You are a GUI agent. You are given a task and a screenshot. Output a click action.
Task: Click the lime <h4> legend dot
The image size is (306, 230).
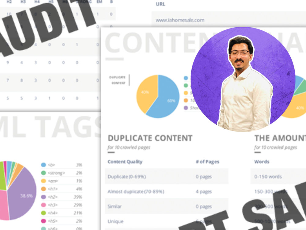pyautogui.click(x=43, y=213)
